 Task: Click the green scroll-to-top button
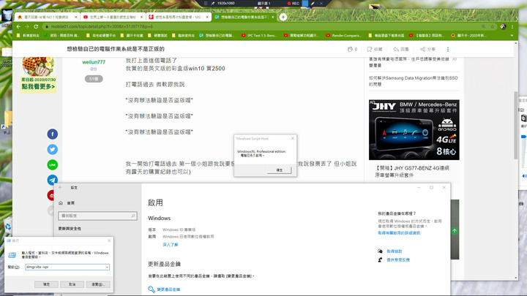[x=455, y=231]
